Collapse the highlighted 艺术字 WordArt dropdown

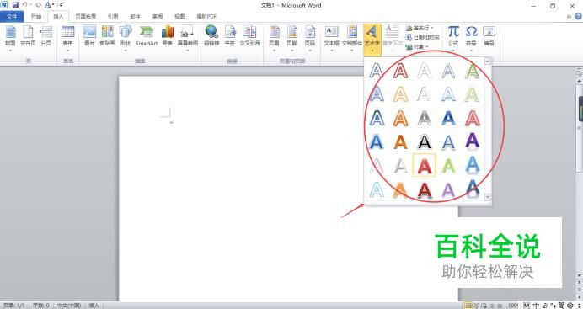pos(372,40)
